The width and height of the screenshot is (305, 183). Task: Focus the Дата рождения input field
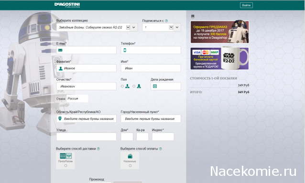tap(166, 86)
